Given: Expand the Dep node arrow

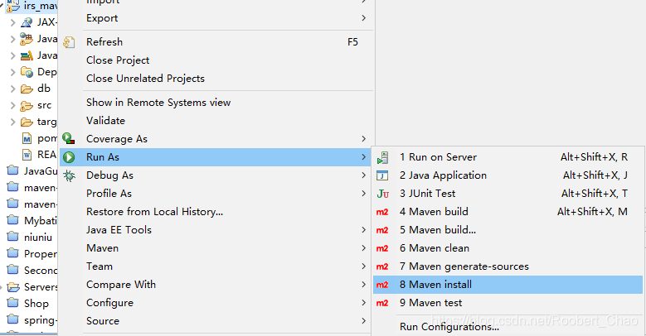Looking at the screenshot, I should tap(12, 72).
